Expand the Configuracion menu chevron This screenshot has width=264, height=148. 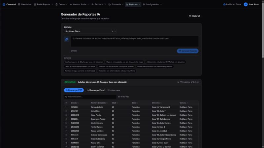[x=161, y=5]
